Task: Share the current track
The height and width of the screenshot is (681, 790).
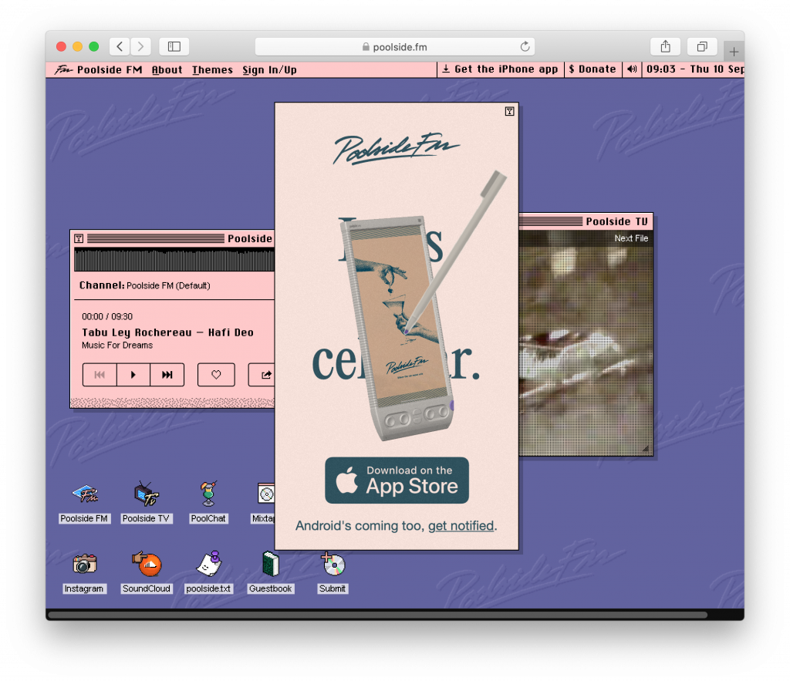Action: [x=262, y=375]
